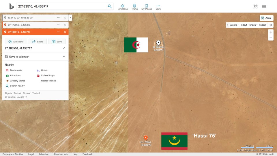Search nearby Coffee Shops

click(48, 76)
